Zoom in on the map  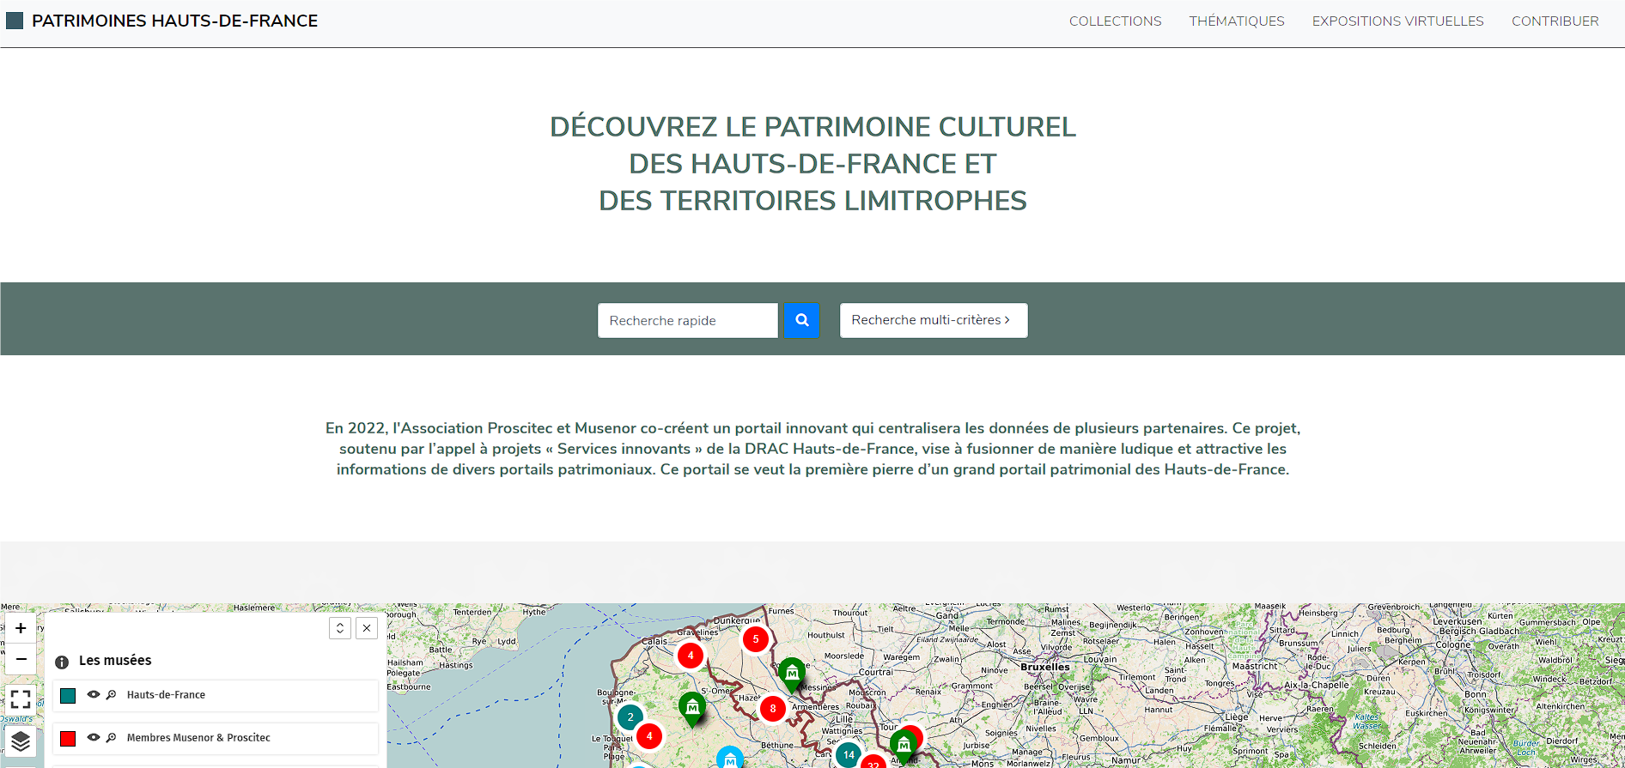point(21,628)
